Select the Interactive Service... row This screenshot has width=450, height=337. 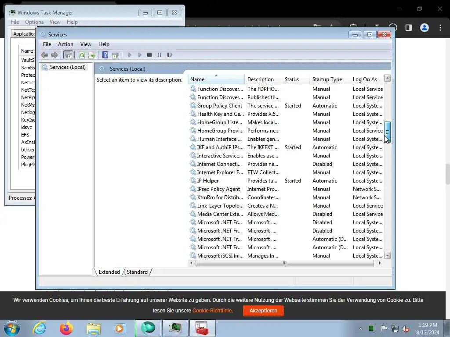(x=286, y=156)
